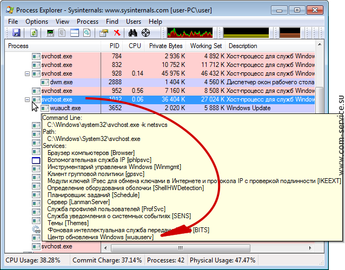Click the red X Kill Process icon

pyautogui.click(x=117, y=33)
